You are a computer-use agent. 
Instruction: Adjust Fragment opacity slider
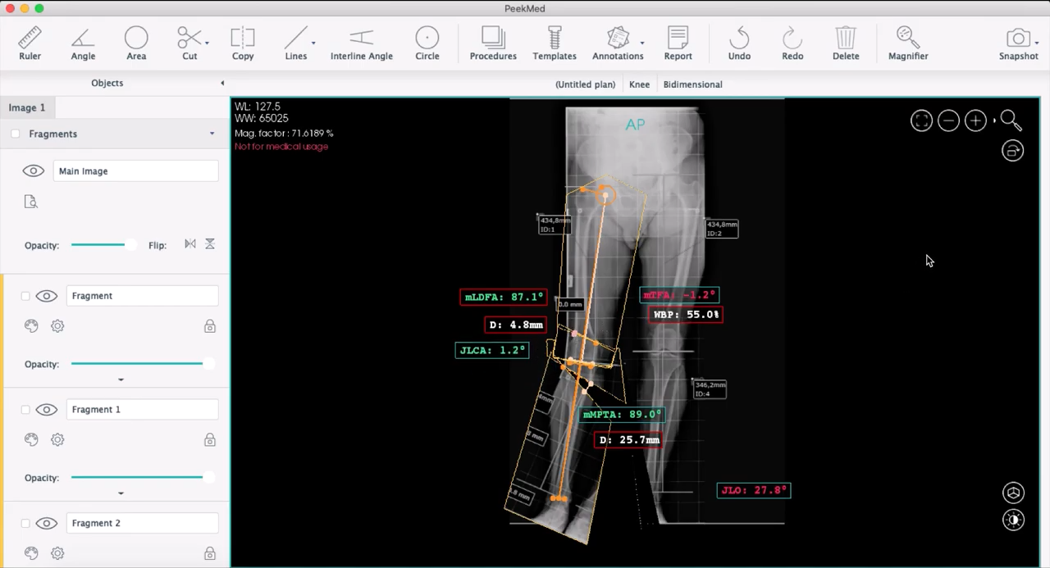pos(141,363)
